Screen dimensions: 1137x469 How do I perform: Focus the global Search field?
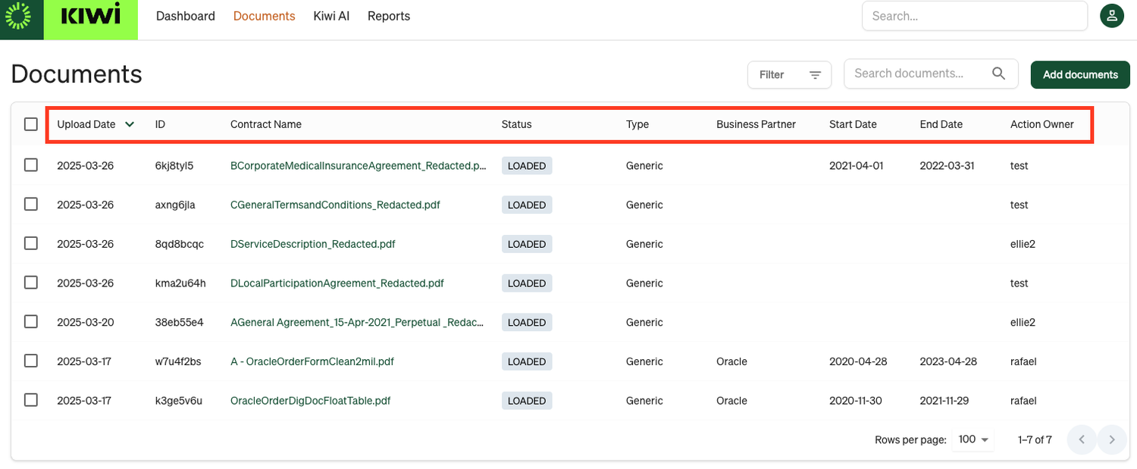pyautogui.click(x=975, y=16)
